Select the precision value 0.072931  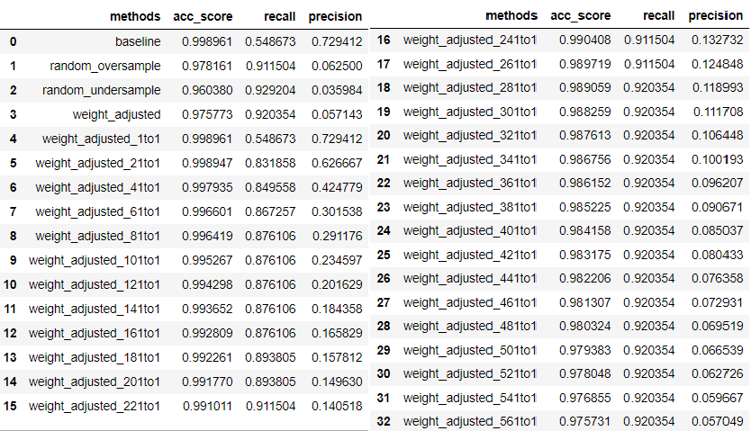(x=717, y=302)
